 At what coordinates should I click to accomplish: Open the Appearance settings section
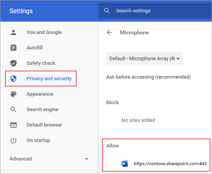[x=40, y=94]
